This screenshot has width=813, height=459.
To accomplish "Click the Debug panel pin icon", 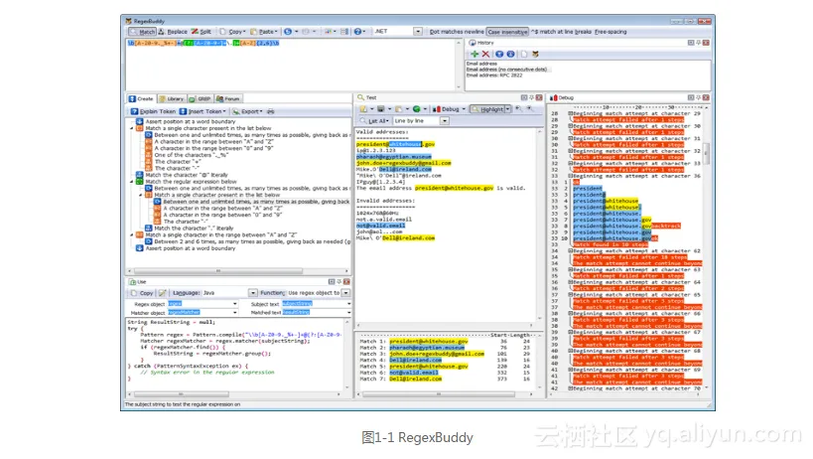I will pos(698,97).
